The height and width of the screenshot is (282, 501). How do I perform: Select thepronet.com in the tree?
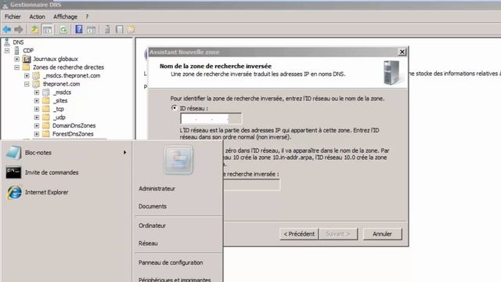pos(61,84)
